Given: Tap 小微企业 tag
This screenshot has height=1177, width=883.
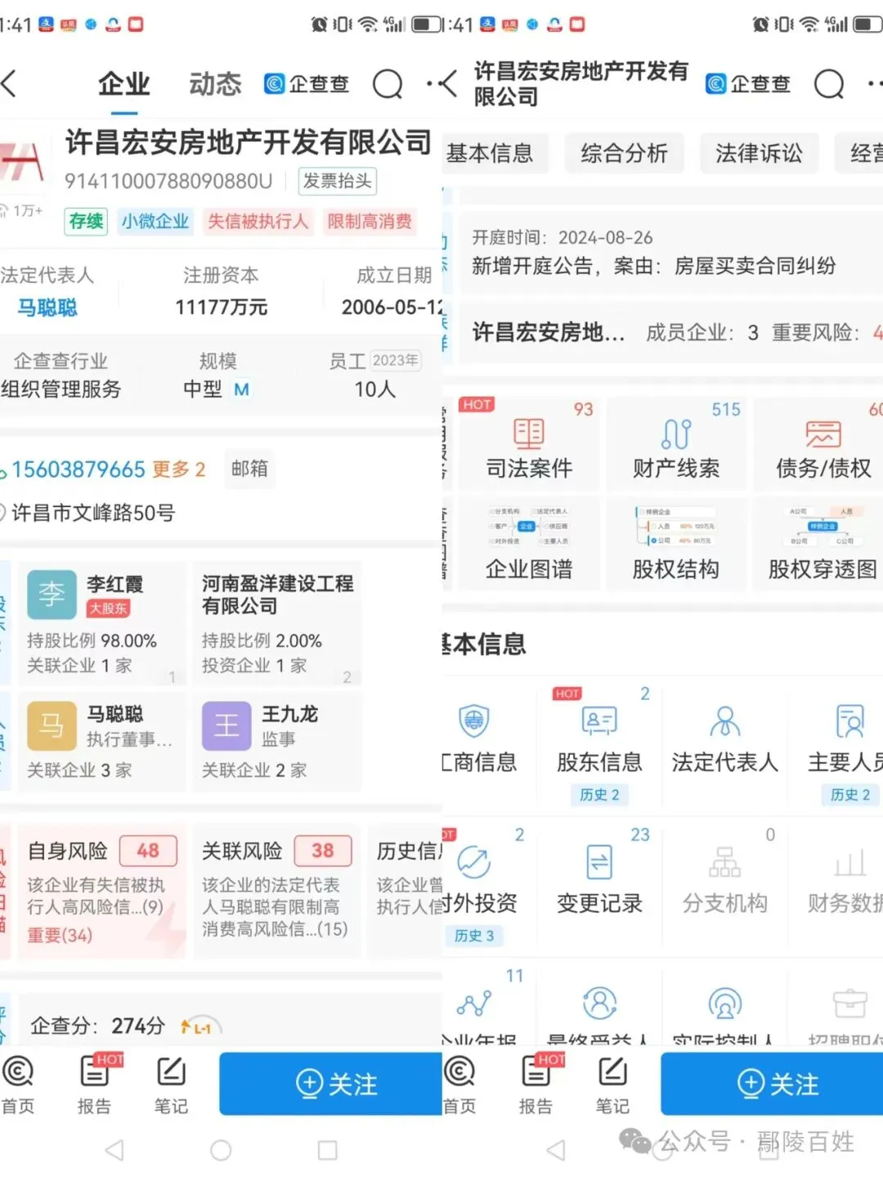Looking at the screenshot, I should pyautogui.click(x=155, y=221).
